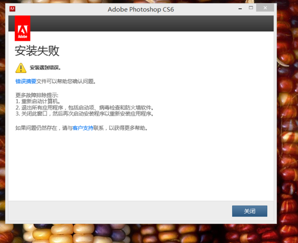This screenshot has height=243, width=298.
Task: Click the Adobe Photoshop CS6 window title
Action: pyautogui.click(x=141, y=9)
